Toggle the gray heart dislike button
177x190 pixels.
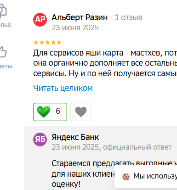[80, 112]
